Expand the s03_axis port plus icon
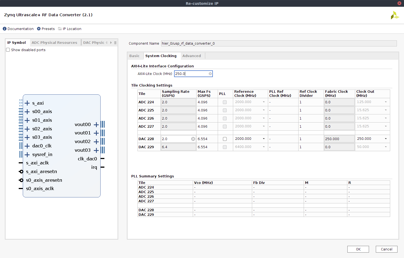The width and height of the screenshot is (404, 258). point(27,137)
